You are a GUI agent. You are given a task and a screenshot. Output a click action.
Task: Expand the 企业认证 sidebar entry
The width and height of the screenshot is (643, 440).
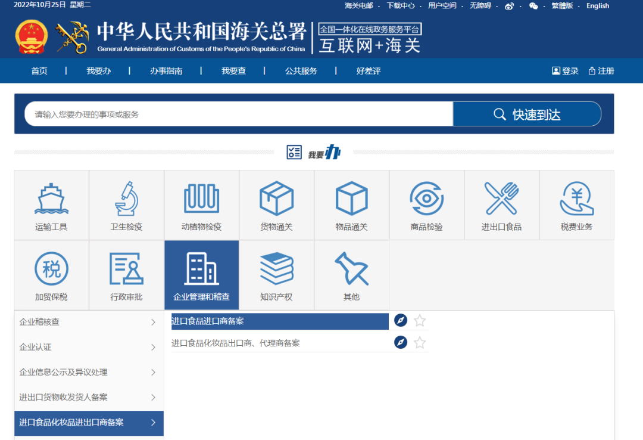(x=88, y=347)
